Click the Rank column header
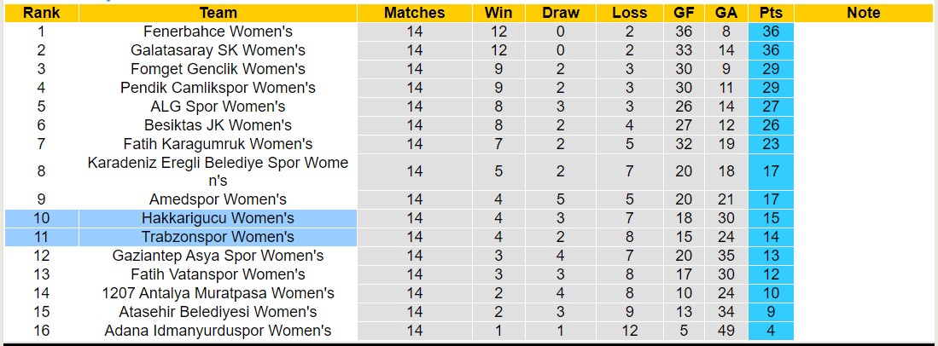The image size is (938, 346). pos(41,13)
